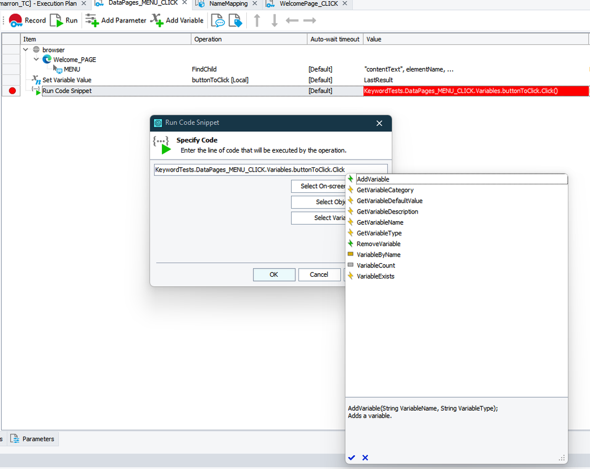Collapse the browser tree node
The width and height of the screenshot is (590, 469).
click(25, 50)
